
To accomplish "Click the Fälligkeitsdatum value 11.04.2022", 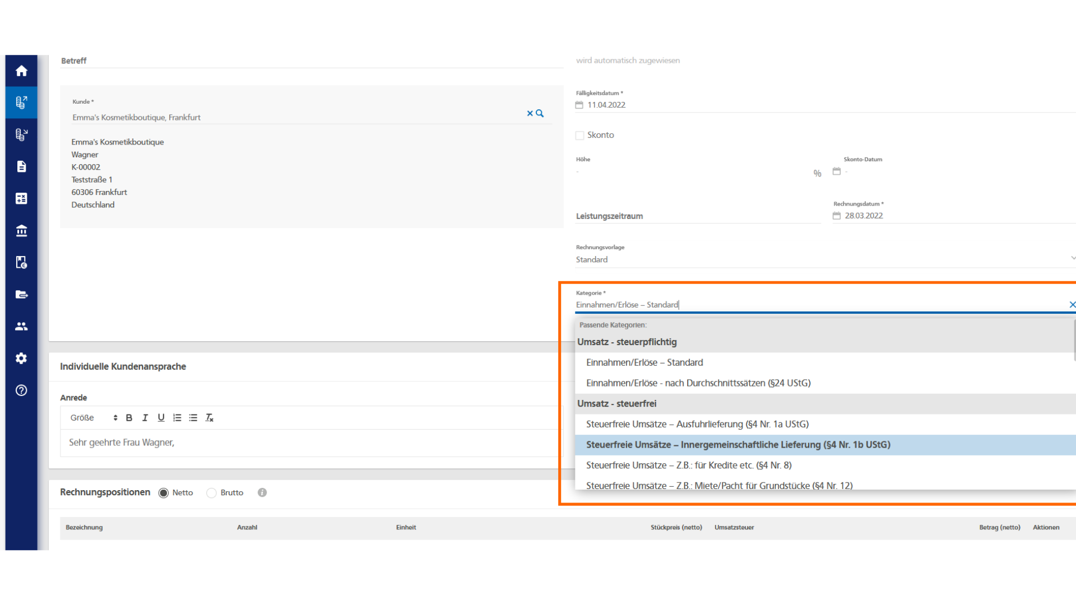I will pyautogui.click(x=606, y=105).
